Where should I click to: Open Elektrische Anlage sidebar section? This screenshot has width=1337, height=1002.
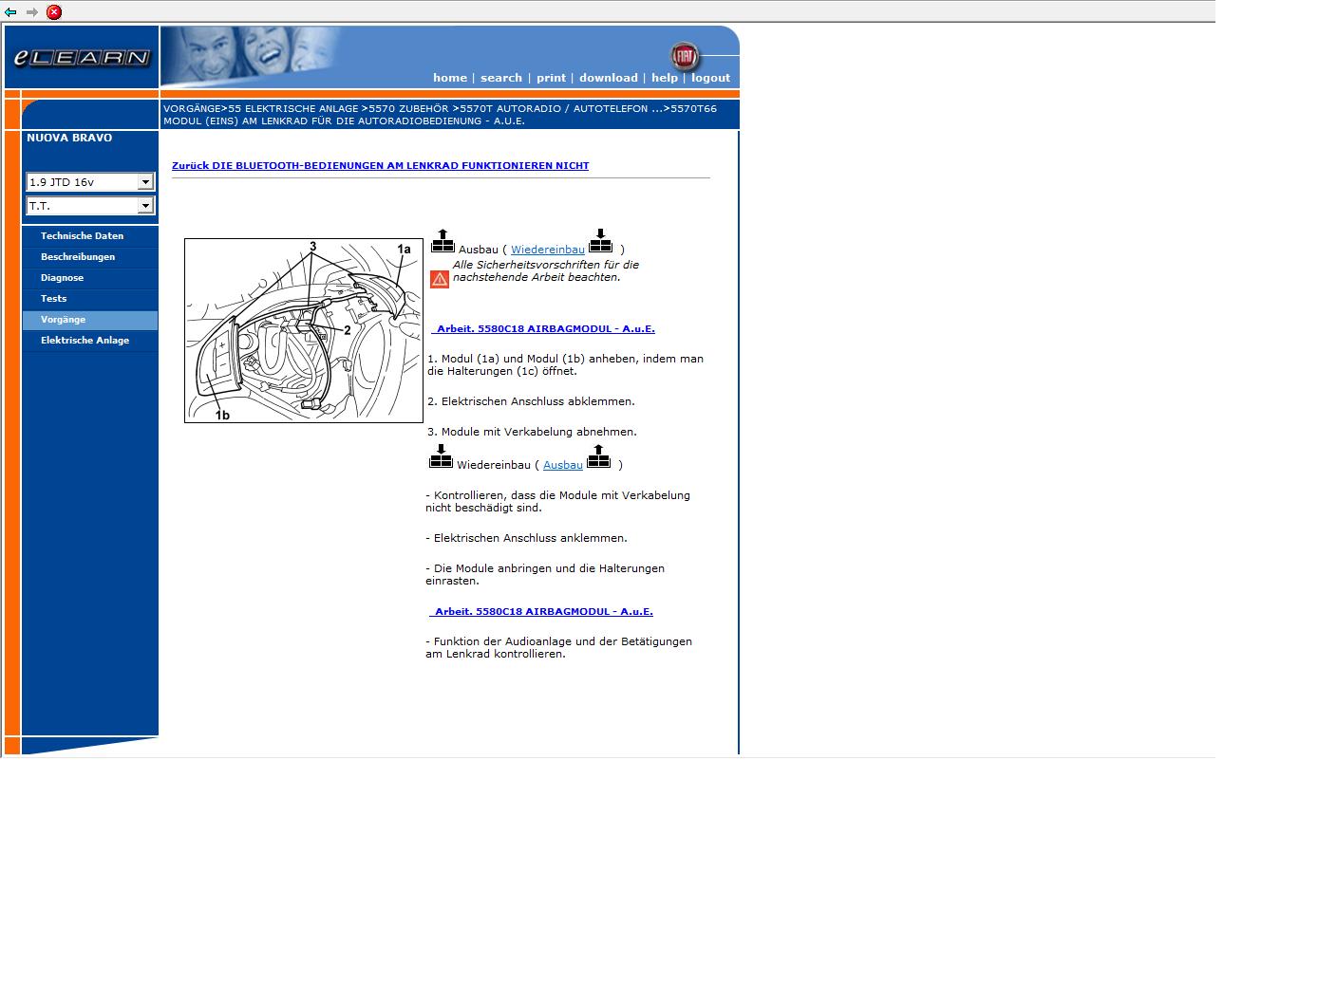[x=85, y=341]
